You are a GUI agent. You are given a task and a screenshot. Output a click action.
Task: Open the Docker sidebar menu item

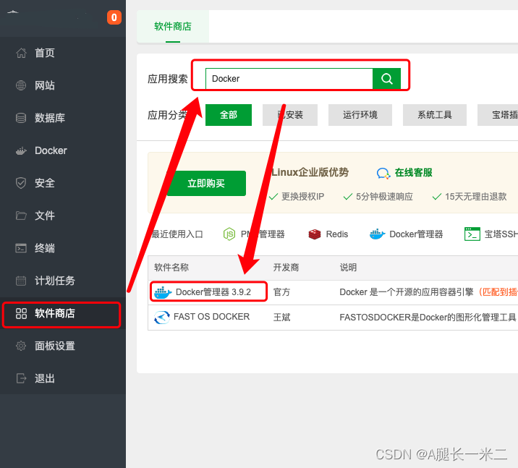pos(63,150)
